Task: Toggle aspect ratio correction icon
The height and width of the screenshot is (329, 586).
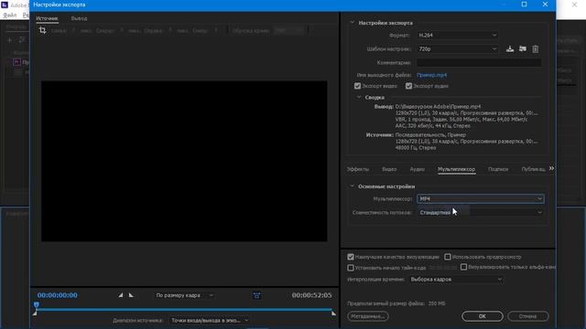Action: pyautogui.click(x=256, y=295)
